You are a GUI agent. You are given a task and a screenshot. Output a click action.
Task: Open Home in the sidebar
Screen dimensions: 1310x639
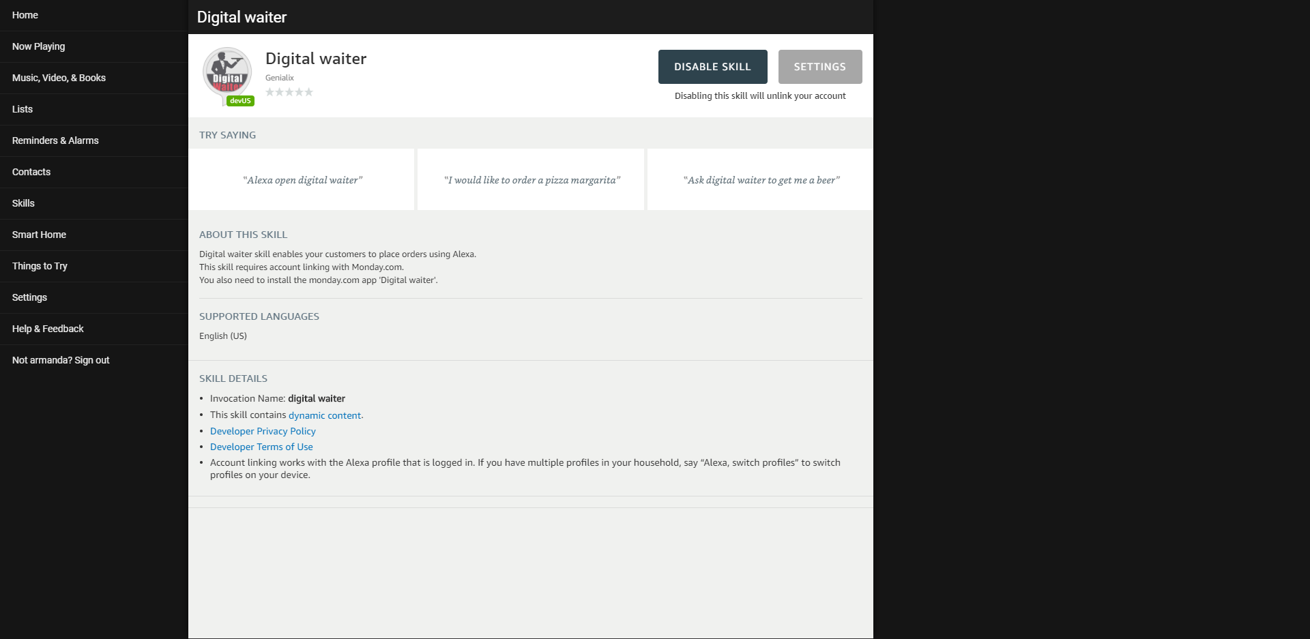tap(93, 15)
